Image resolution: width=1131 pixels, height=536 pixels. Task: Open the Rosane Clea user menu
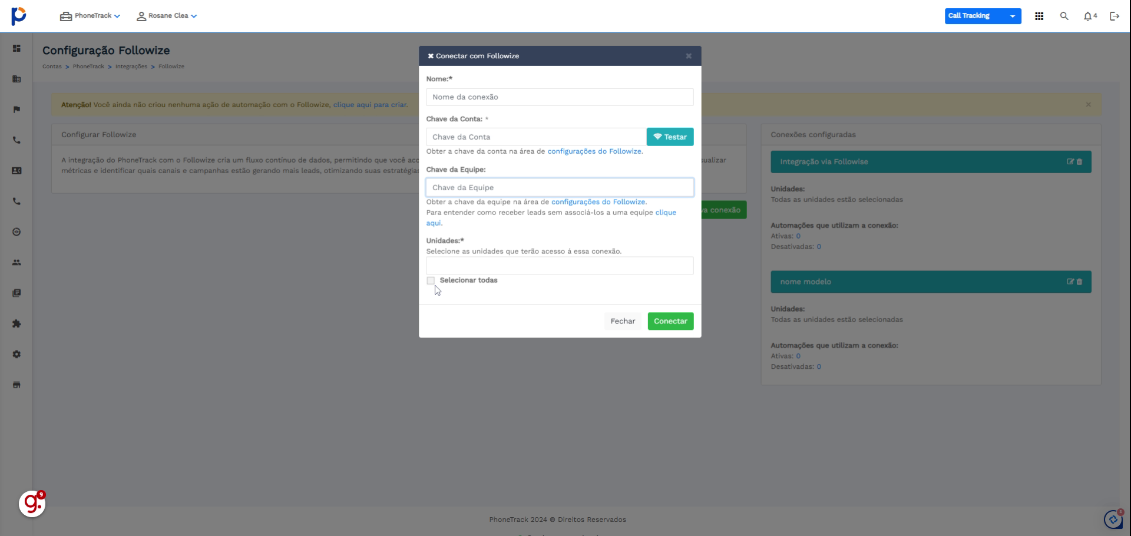[167, 16]
